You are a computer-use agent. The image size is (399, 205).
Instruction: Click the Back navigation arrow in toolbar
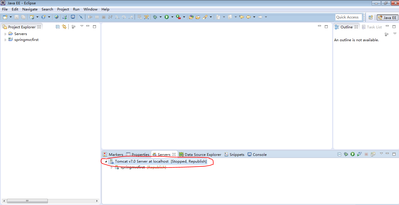coord(248,17)
